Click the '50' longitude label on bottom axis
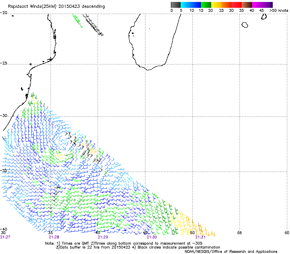The image size is (290, 254). tap(192, 233)
